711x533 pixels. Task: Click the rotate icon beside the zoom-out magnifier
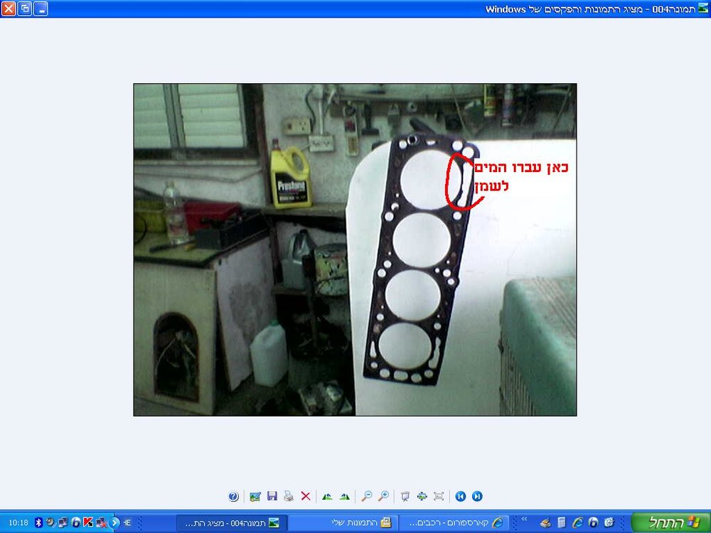[x=345, y=496]
